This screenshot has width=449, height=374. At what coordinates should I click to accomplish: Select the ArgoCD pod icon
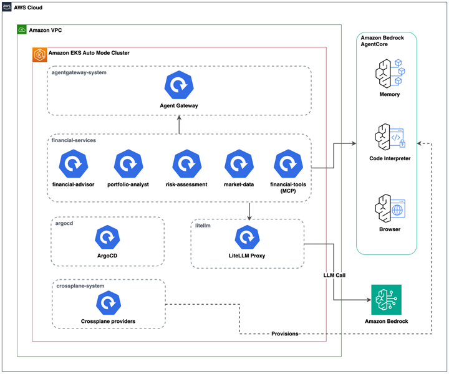coord(107,237)
